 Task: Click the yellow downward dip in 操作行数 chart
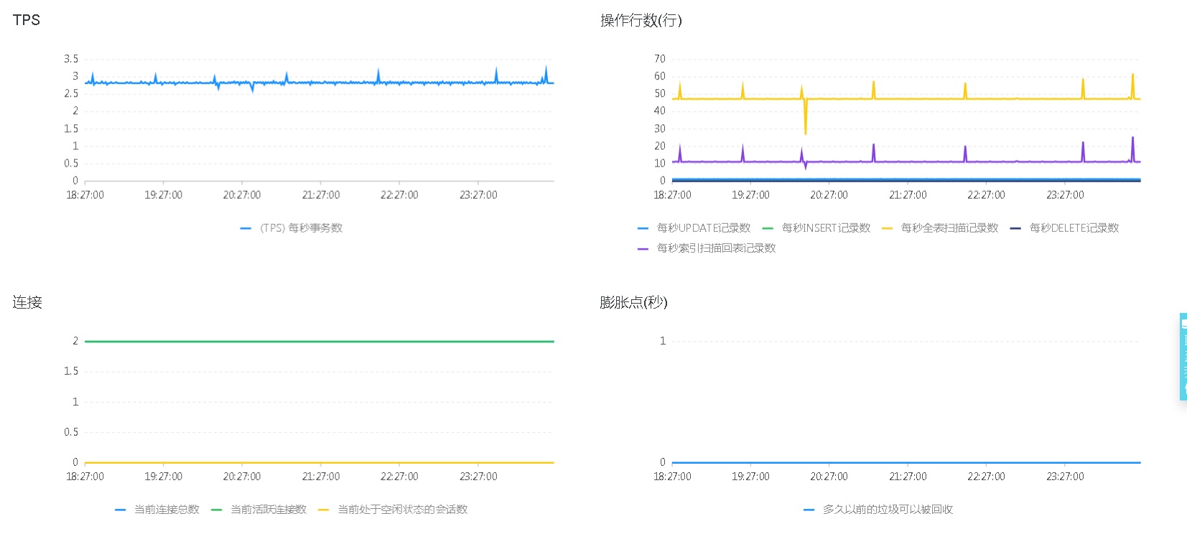coord(806,118)
